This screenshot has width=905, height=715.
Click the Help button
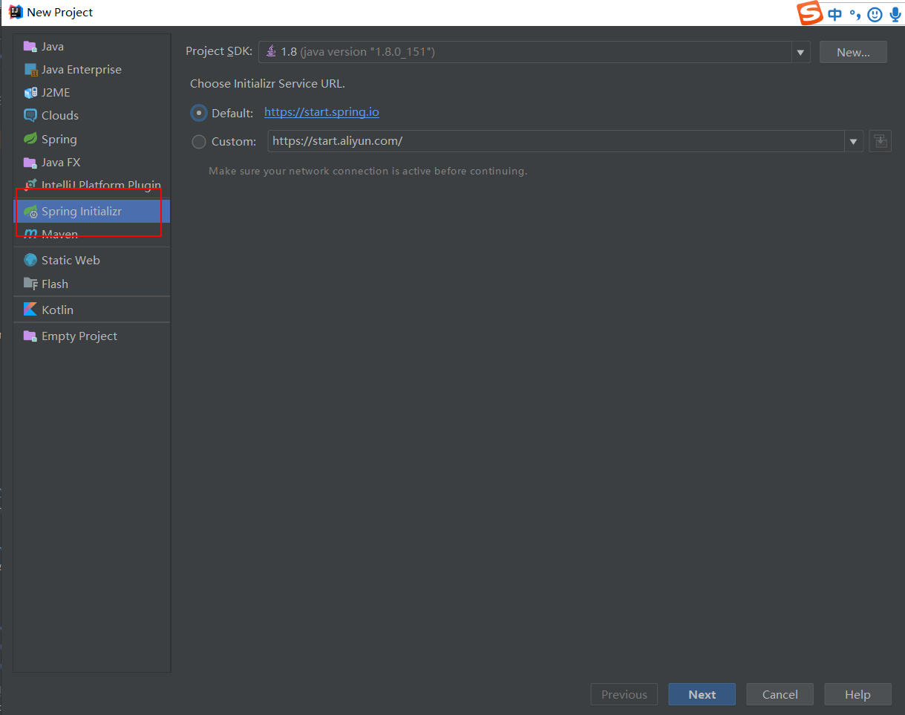(857, 694)
